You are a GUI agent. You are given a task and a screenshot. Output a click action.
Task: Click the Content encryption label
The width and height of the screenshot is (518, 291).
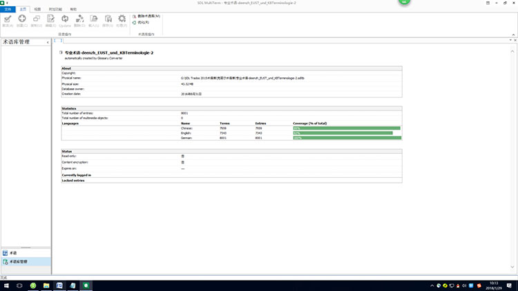(75, 162)
